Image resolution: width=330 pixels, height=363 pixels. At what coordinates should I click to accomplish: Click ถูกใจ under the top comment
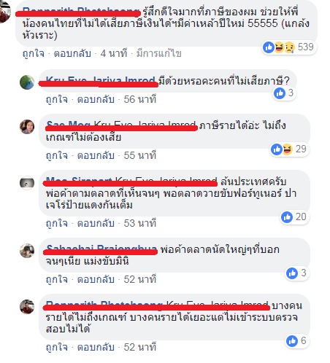pos(34,53)
